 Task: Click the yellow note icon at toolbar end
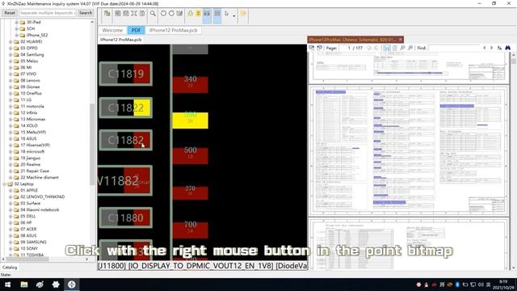point(243,14)
